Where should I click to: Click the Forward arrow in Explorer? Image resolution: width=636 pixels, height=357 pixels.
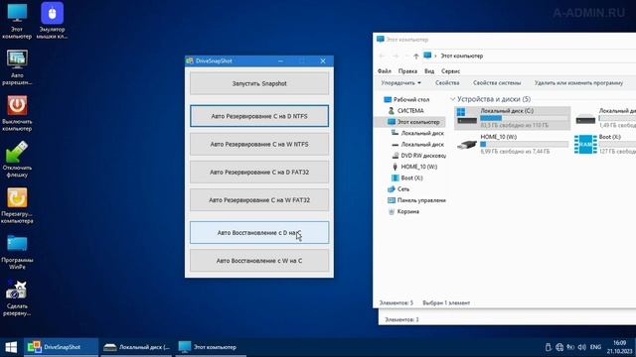396,56
